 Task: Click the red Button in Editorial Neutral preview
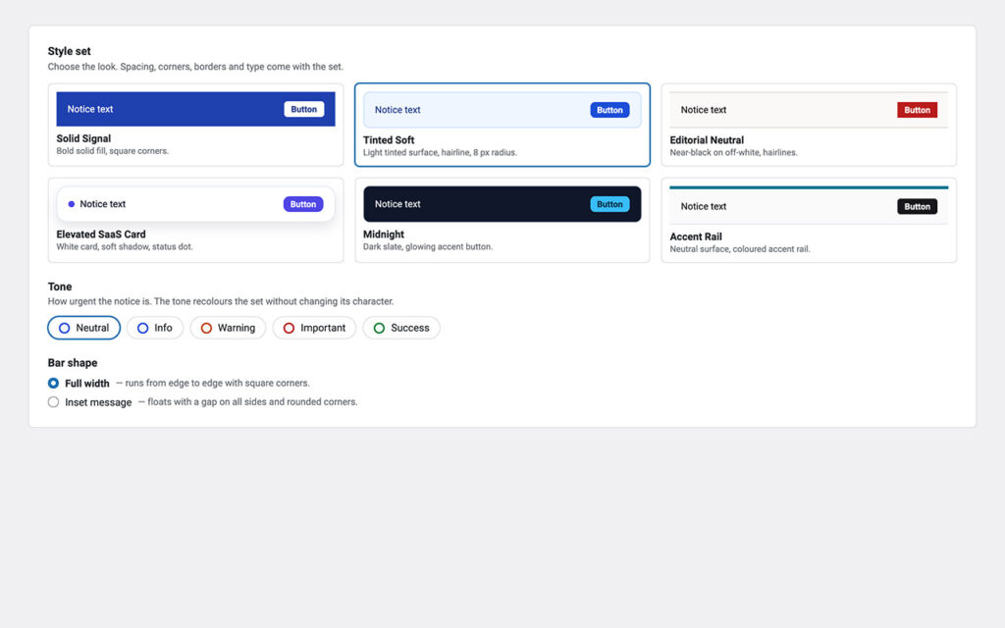[x=918, y=110]
